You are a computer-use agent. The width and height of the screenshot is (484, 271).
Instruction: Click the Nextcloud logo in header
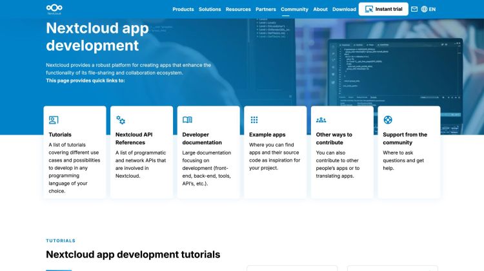coord(54,9)
